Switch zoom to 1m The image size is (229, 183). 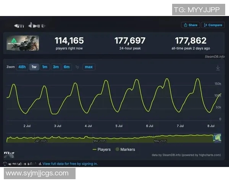click(45, 67)
